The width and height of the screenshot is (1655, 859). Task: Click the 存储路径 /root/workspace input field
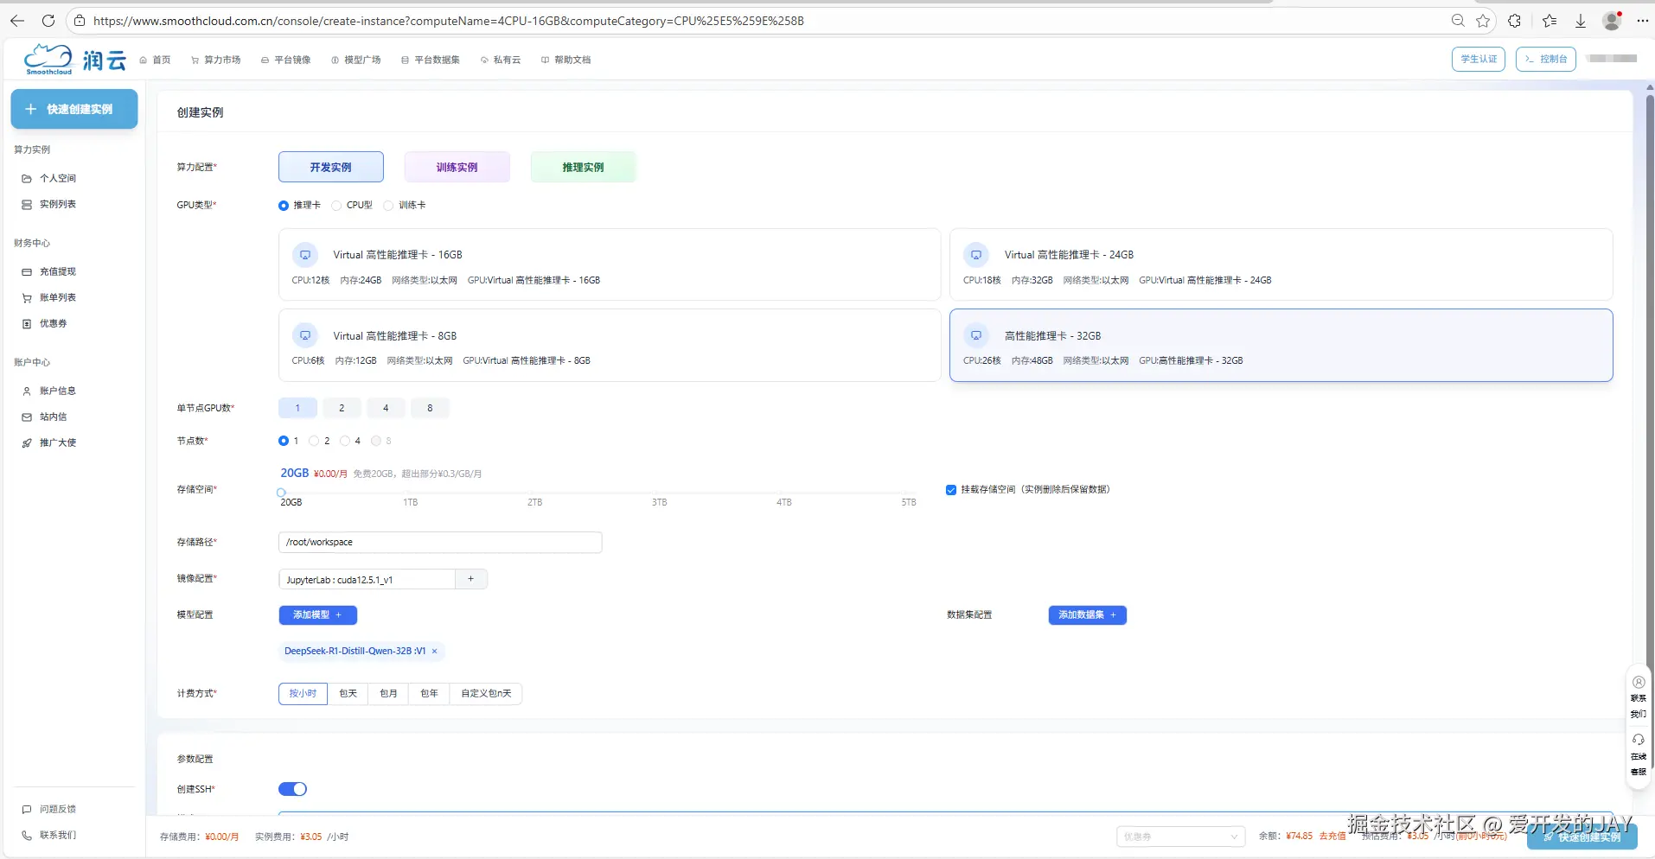pos(440,543)
